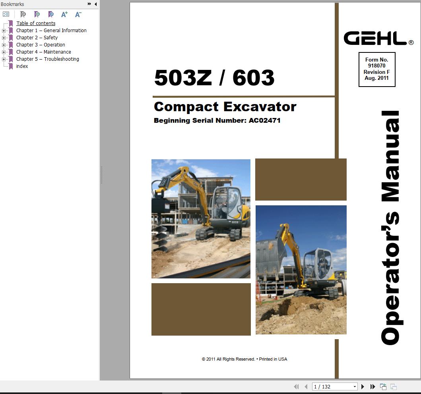
Task: Increase bookmark text size
Action: pyautogui.click(x=64, y=14)
